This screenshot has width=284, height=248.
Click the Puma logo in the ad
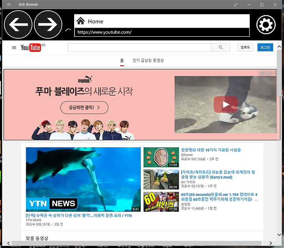click(x=85, y=79)
